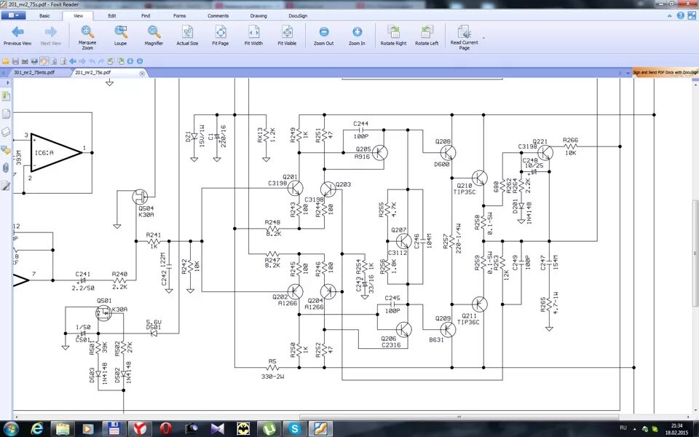Choose Fit Page view

tap(220, 36)
